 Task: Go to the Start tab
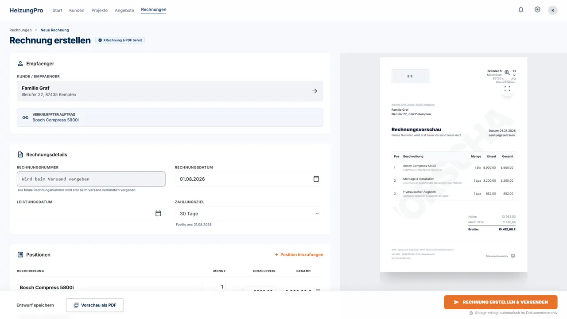[57, 10]
